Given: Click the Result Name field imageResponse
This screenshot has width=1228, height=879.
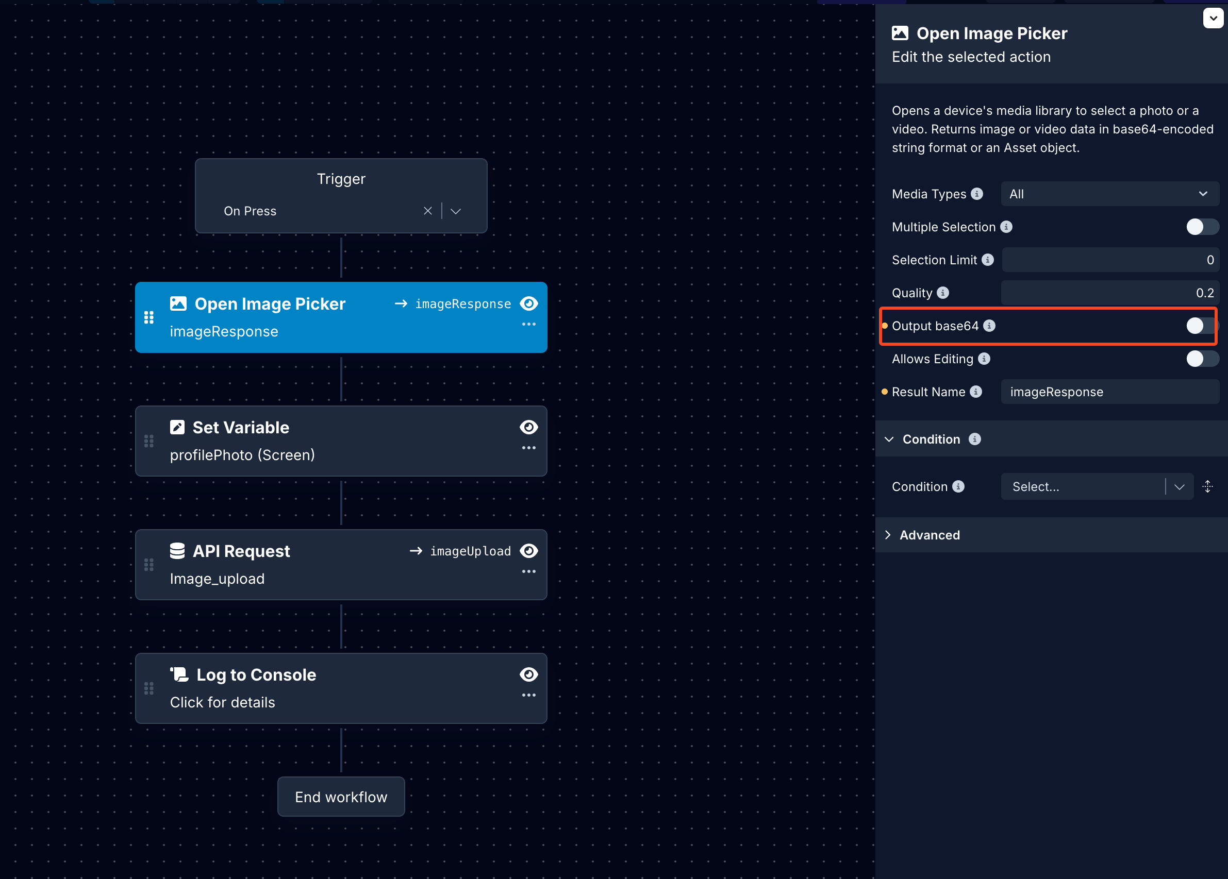Looking at the screenshot, I should 1110,392.
